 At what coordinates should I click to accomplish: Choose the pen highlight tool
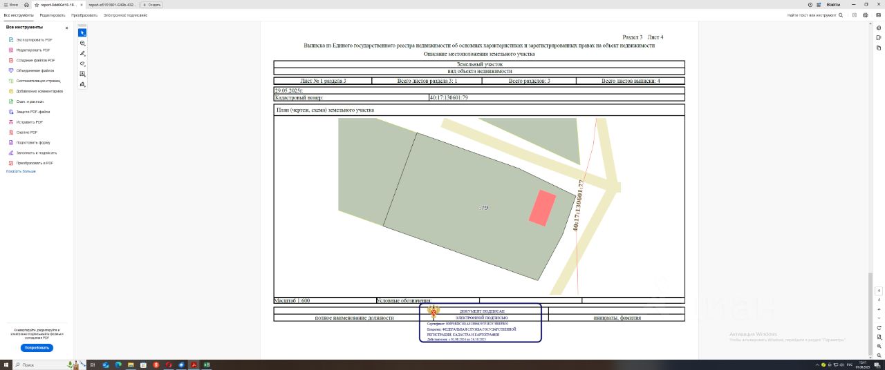click(83, 53)
